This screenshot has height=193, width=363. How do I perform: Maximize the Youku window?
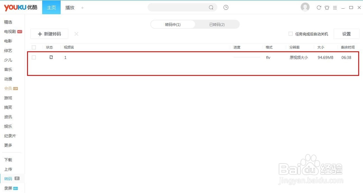[x=351, y=8]
